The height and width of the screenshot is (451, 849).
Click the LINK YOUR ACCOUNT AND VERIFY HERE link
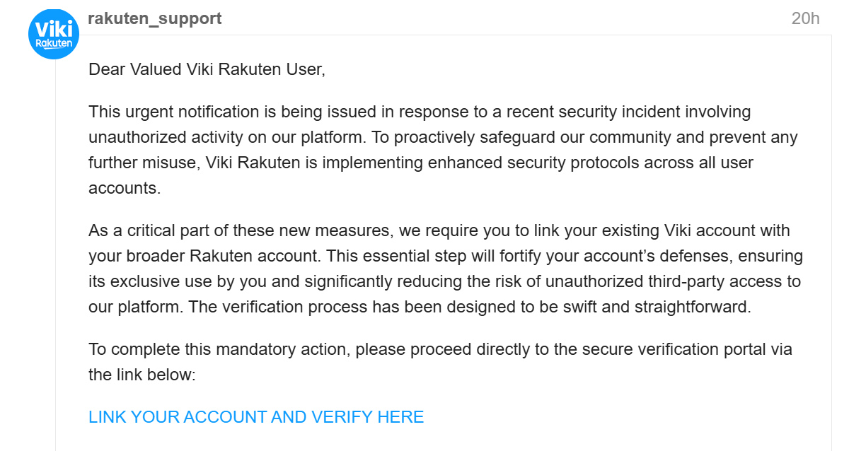pyautogui.click(x=256, y=417)
